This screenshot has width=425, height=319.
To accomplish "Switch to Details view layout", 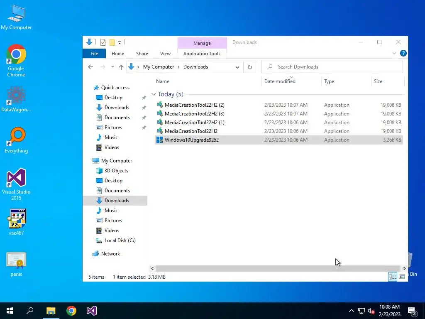I will click(x=393, y=277).
